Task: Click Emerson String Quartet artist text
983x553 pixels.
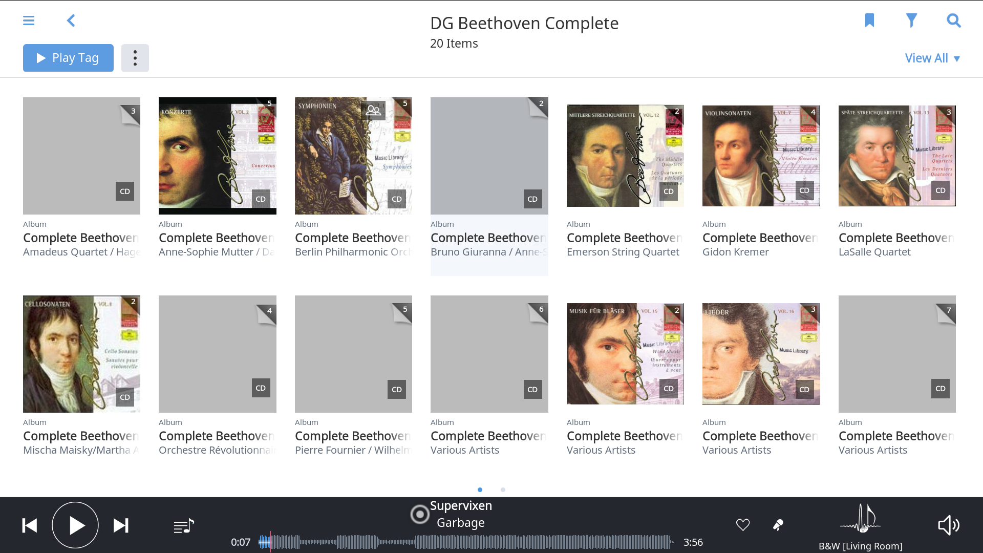Action: click(x=623, y=252)
